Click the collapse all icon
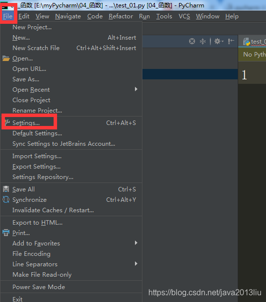This screenshot has height=302, width=266. (203, 41)
